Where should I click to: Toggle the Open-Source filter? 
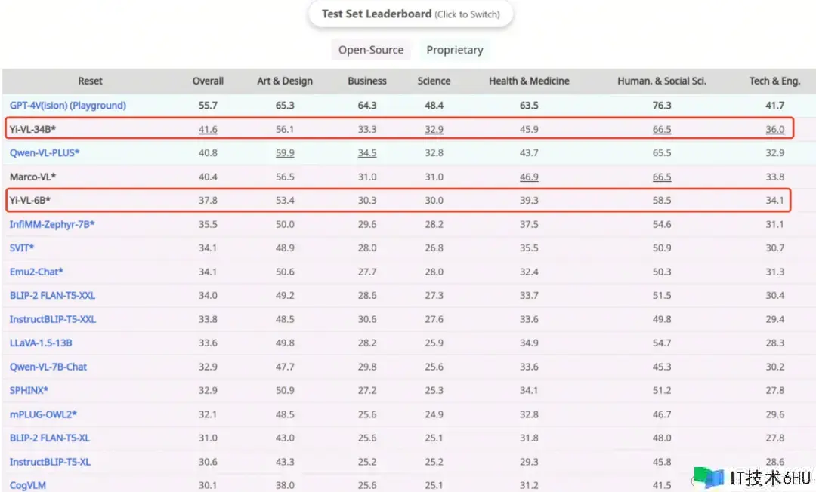tap(370, 50)
